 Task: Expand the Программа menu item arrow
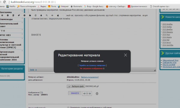22,11
